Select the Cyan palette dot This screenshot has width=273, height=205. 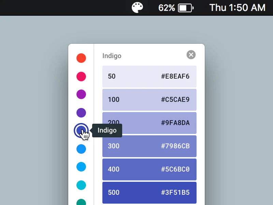(x=81, y=185)
